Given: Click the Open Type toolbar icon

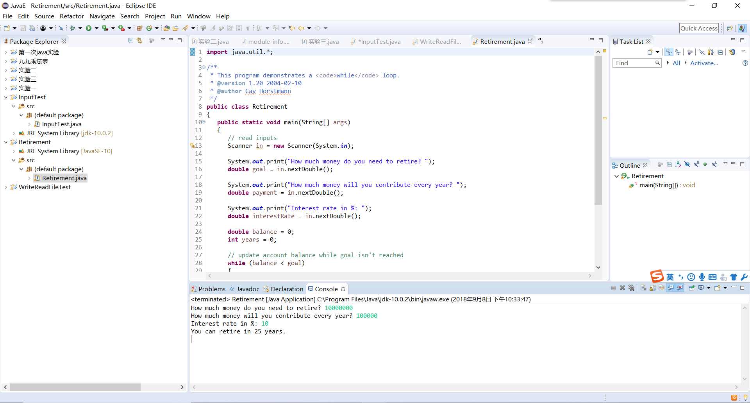Looking at the screenshot, I should tap(166, 28).
